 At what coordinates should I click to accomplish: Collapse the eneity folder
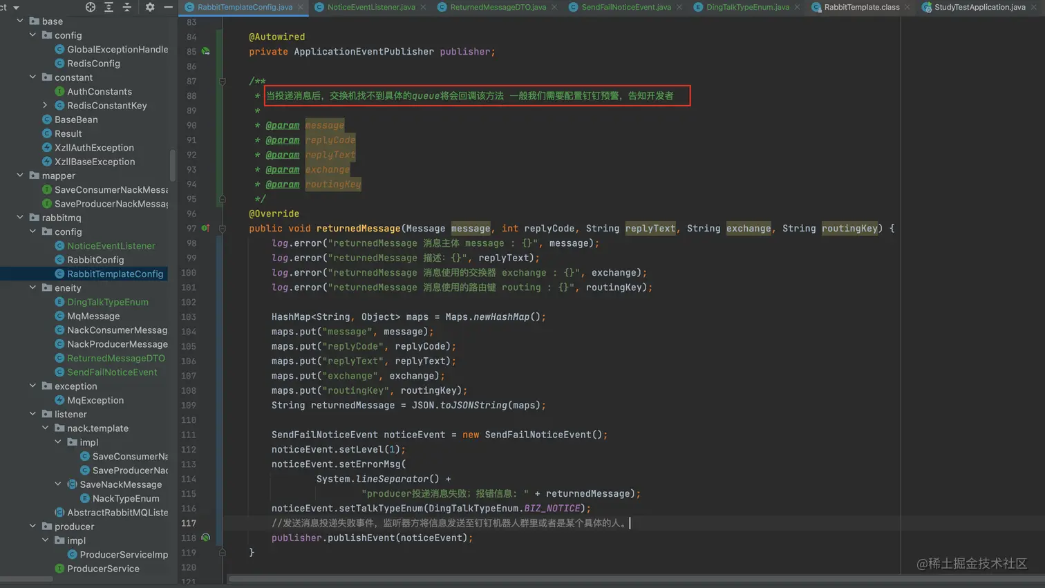tap(32, 288)
